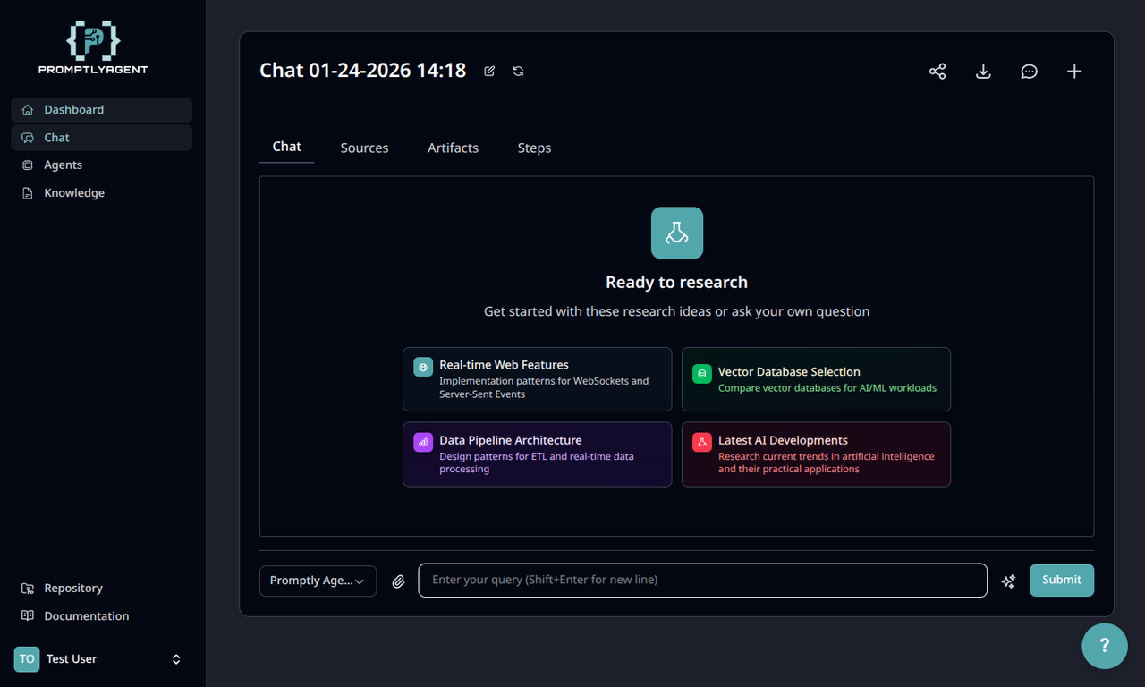Viewport: 1145px width, 687px height.
Task: Click the refresh icon beside chat title
Action: tap(518, 72)
